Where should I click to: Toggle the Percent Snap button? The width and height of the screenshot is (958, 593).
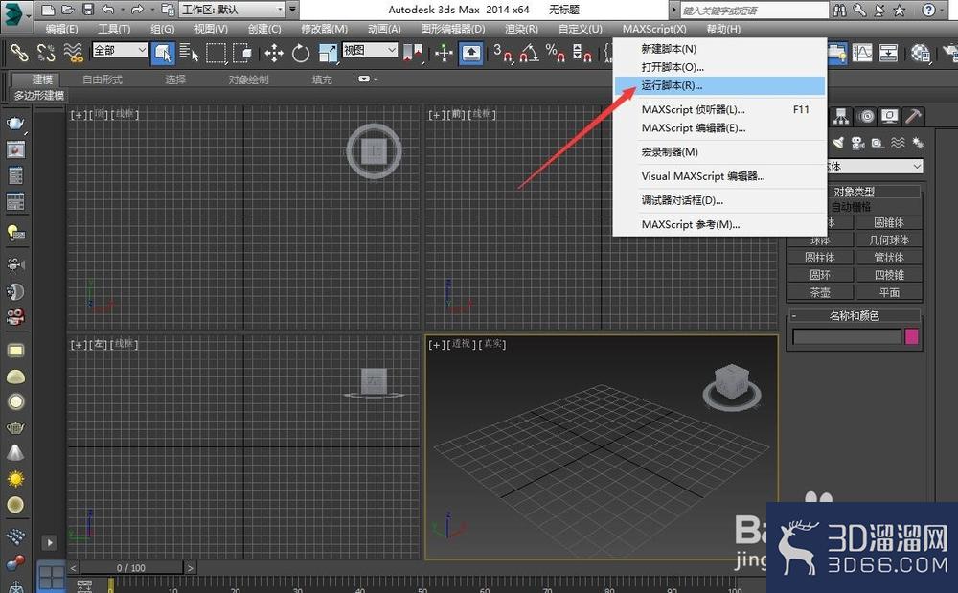click(555, 53)
